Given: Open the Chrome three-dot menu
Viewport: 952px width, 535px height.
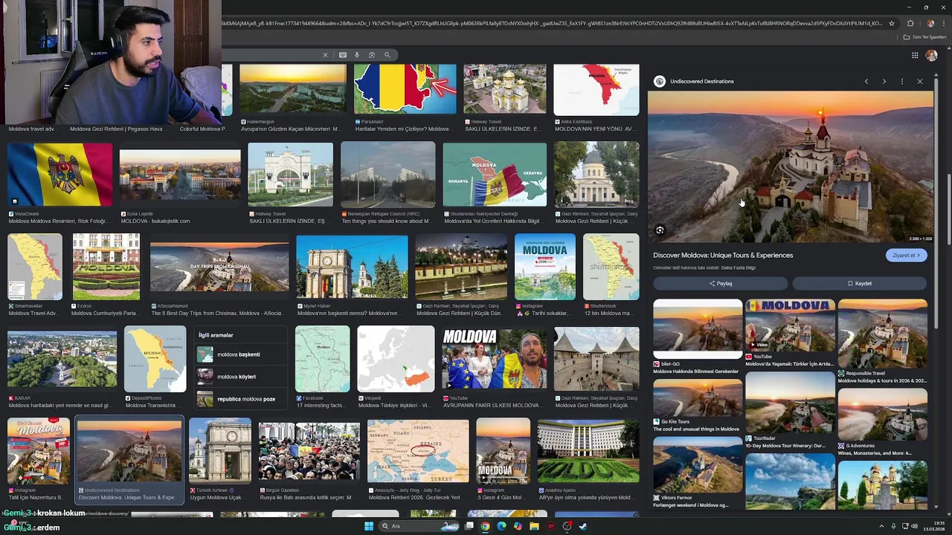Looking at the screenshot, I should coord(943,23).
